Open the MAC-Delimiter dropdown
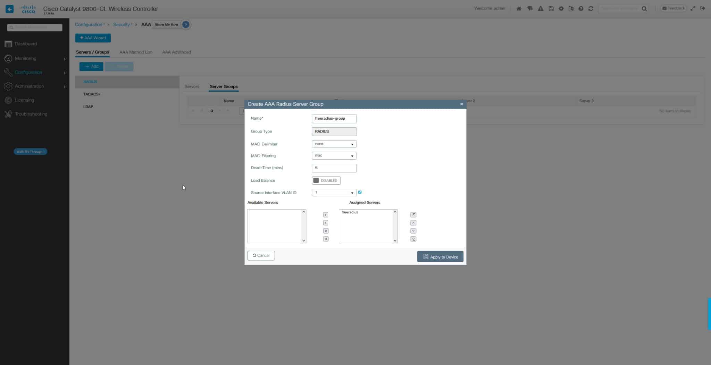 (x=334, y=144)
